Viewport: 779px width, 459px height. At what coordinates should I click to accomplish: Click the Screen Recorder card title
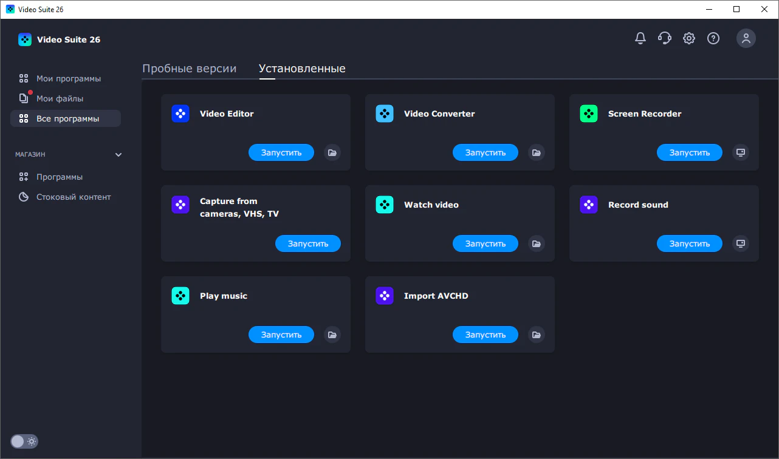[x=645, y=114]
